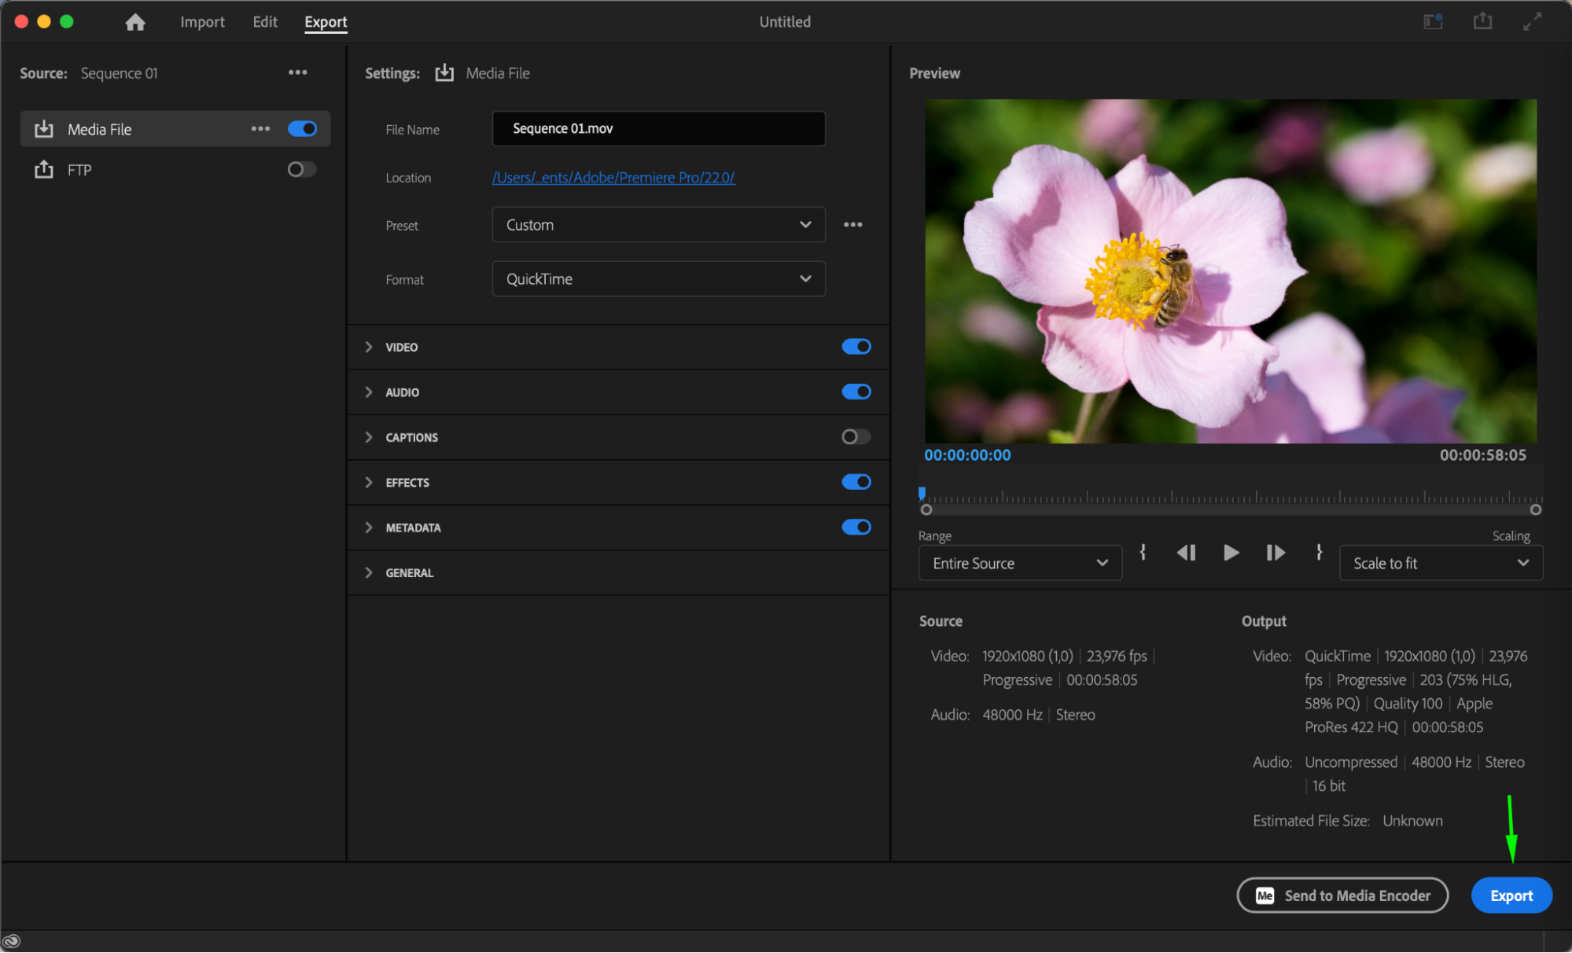Screen dimensions: 1572x953
Task: Open the workspaces icon at top right
Action: [x=1433, y=21]
